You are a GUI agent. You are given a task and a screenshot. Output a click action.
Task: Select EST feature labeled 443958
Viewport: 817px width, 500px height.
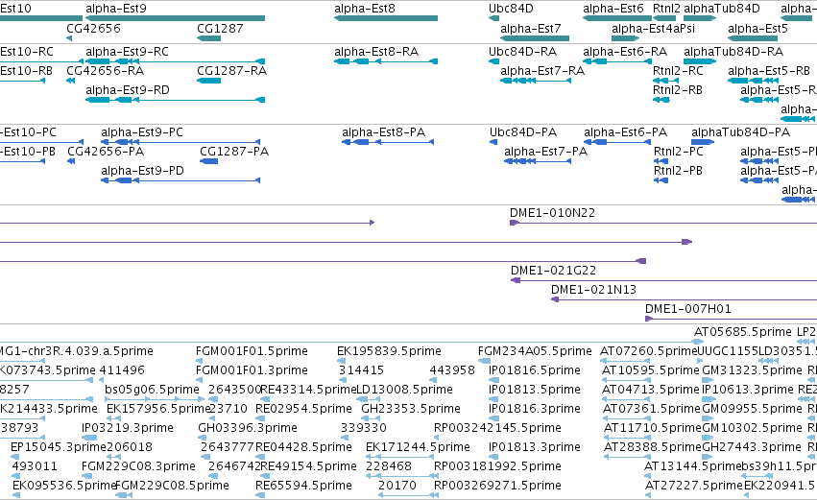pos(452,370)
